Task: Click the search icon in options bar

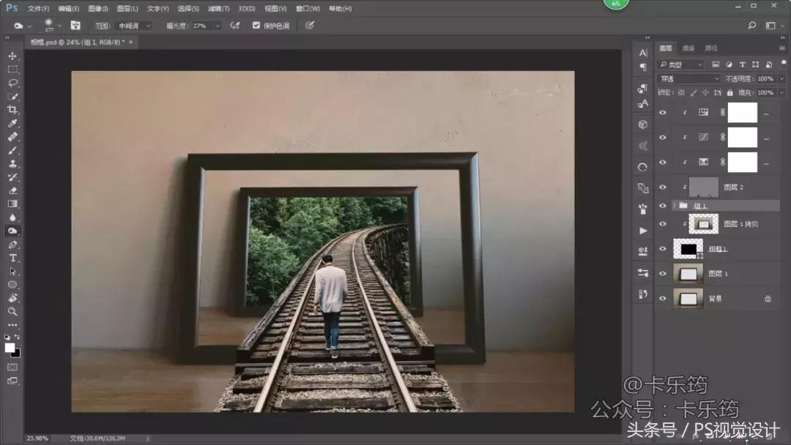Action: coord(751,26)
